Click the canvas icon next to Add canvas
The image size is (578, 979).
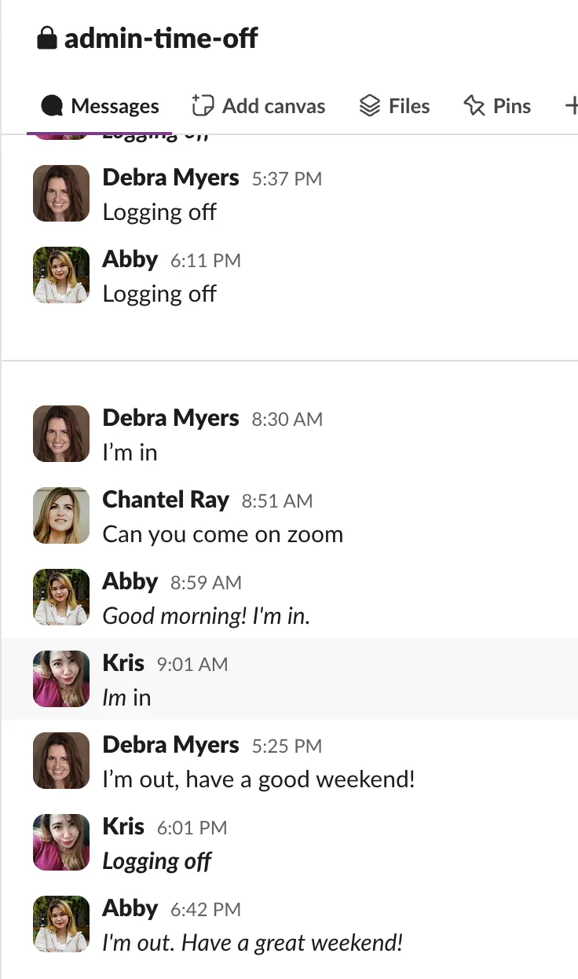[x=203, y=106]
